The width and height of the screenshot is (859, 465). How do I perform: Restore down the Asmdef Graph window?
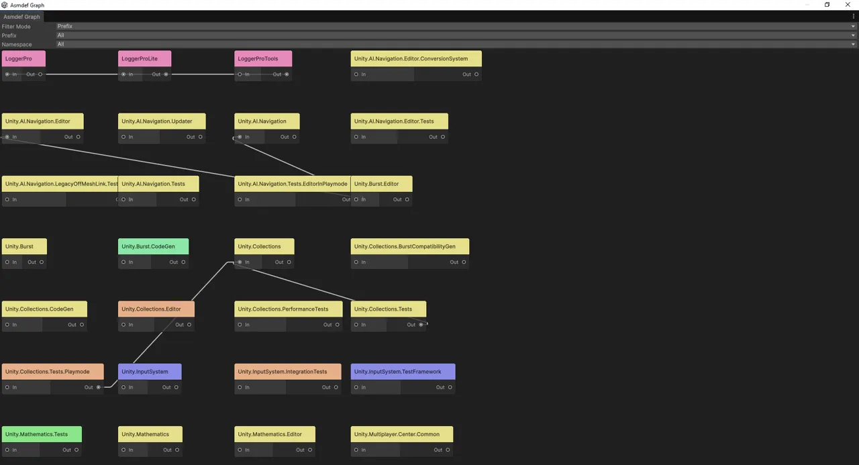(827, 5)
